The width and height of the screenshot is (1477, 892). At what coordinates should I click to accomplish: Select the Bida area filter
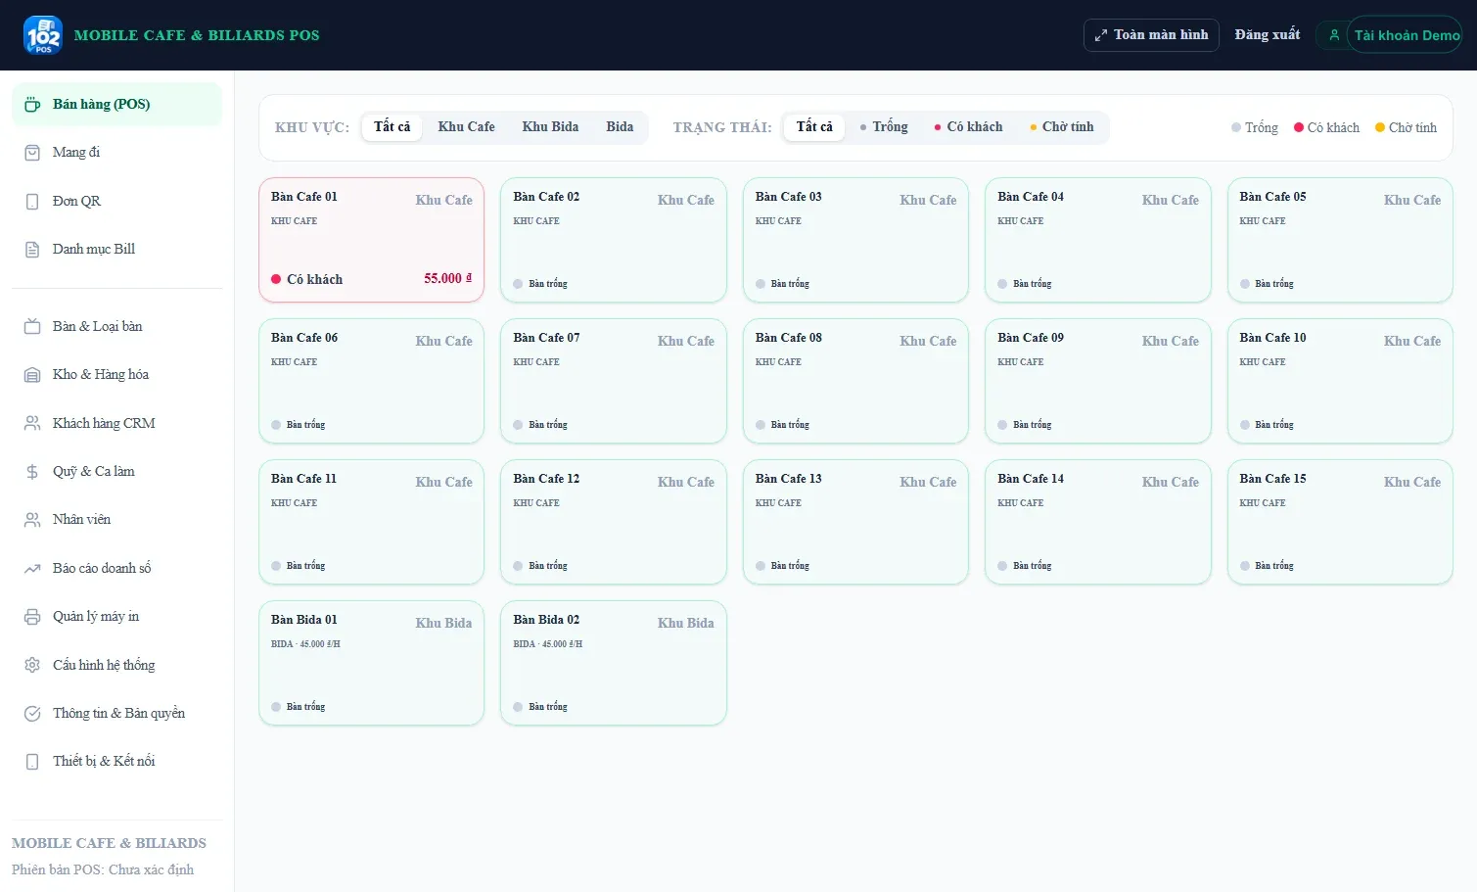click(x=620, y=127)
